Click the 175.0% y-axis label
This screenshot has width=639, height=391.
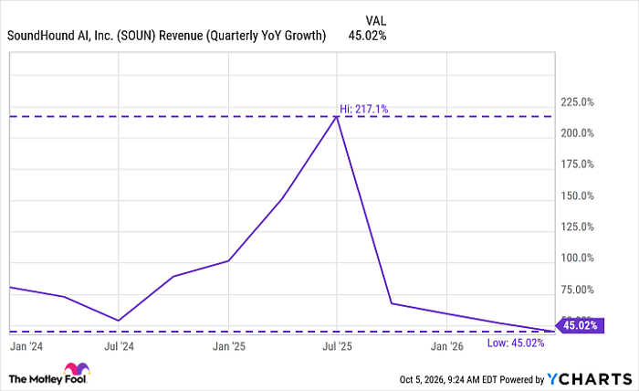coord(577,164)
